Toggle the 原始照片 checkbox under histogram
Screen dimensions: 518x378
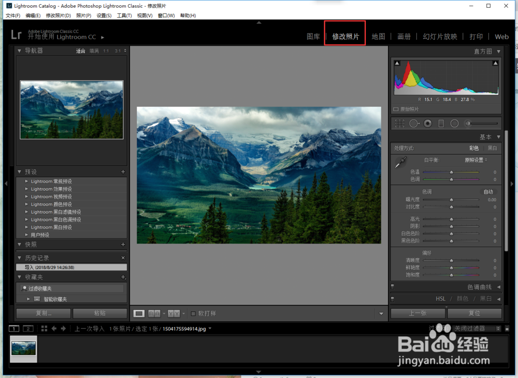pos(396,110)
